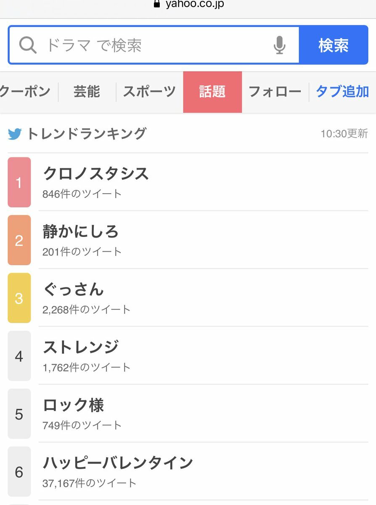Tap the red rank 1 badge
The height and width of the screenshot is (505, 376).
(19, 182)
